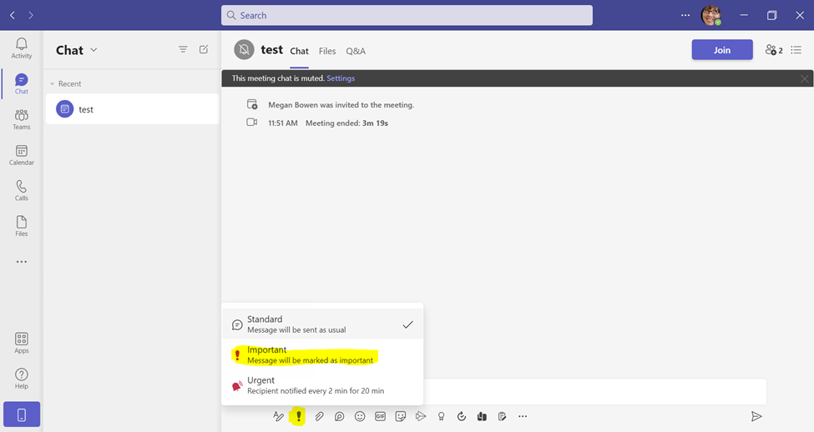The image size is (814, 432).
Task: Open Files in the sidebar
Action: pyautogui.click(x=21, y=226)
